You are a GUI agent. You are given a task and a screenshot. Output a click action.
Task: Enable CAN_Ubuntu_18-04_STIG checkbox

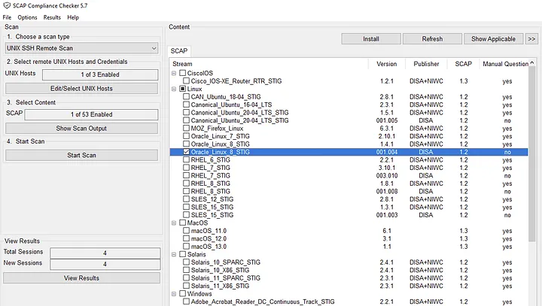(x=187, y=97)
